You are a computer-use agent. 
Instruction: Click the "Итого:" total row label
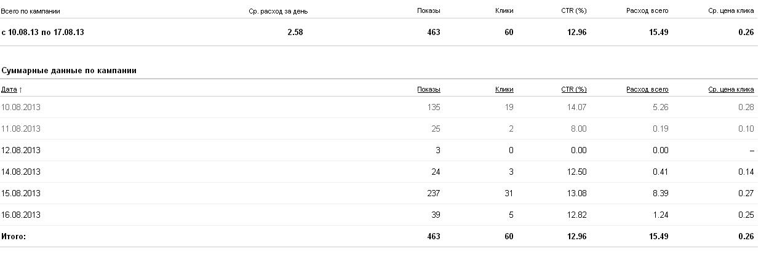[x=14, y=236]
